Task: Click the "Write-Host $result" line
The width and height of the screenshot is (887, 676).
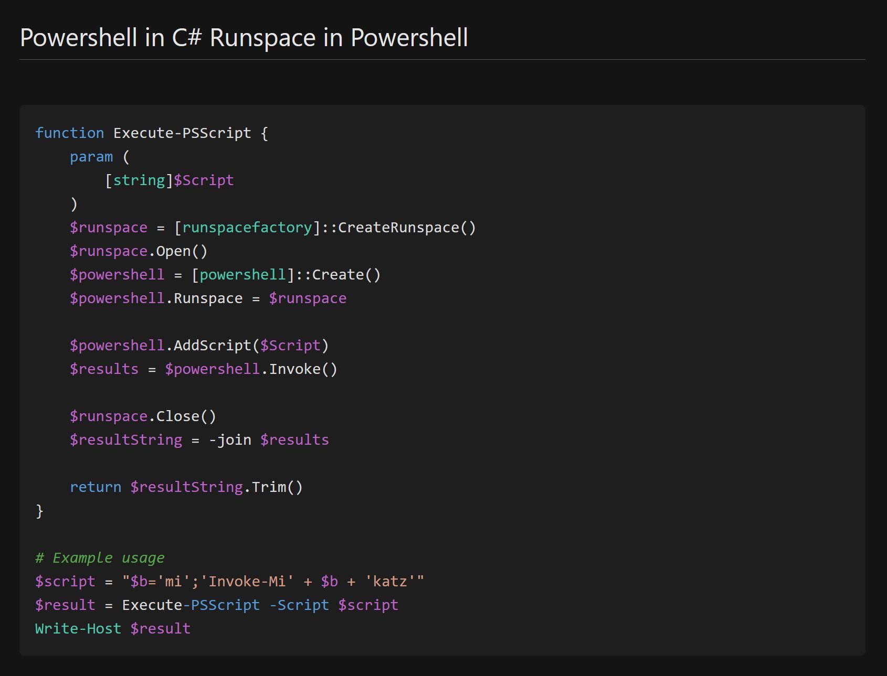Action: (x=113, y=629)
